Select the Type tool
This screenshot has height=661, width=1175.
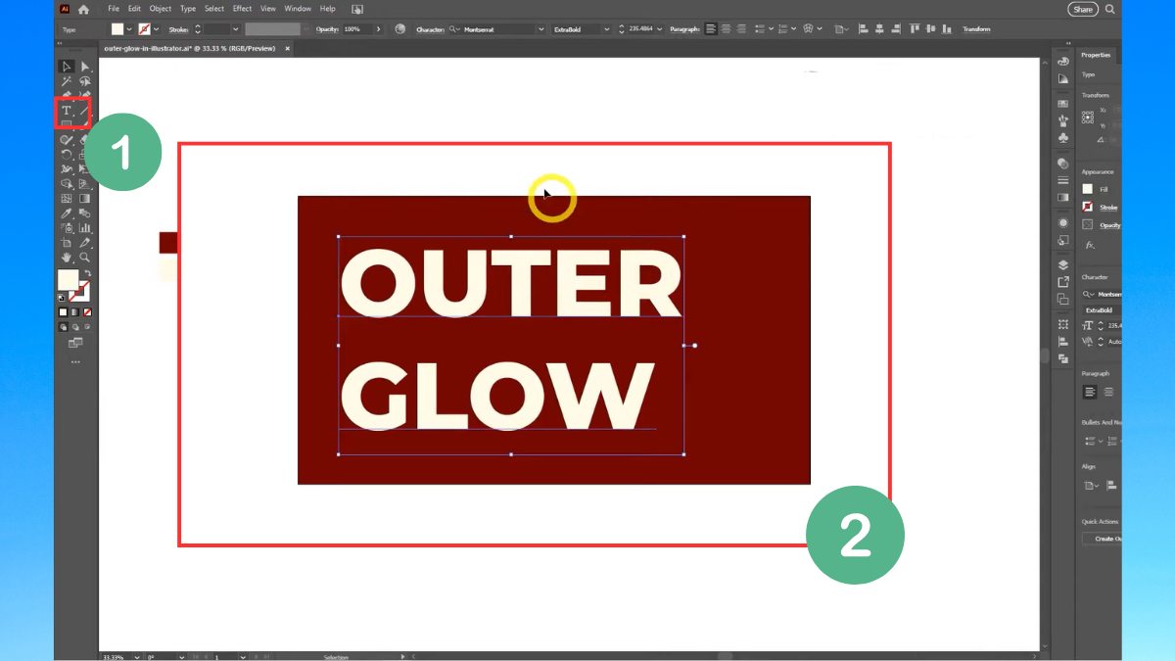66,111
